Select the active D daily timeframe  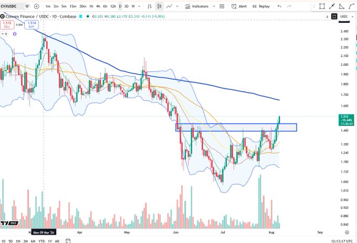(120, 6)
